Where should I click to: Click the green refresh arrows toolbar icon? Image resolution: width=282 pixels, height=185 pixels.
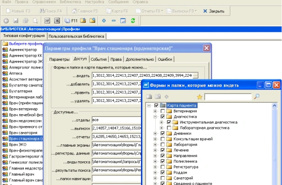(x=133, y=21)
